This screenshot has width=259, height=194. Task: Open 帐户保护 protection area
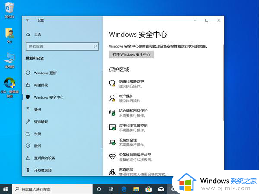point(126,98)
